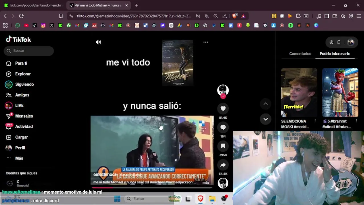Save the video with bookmark icon
This screenshot has width=364, height=205.
point(223,146)
